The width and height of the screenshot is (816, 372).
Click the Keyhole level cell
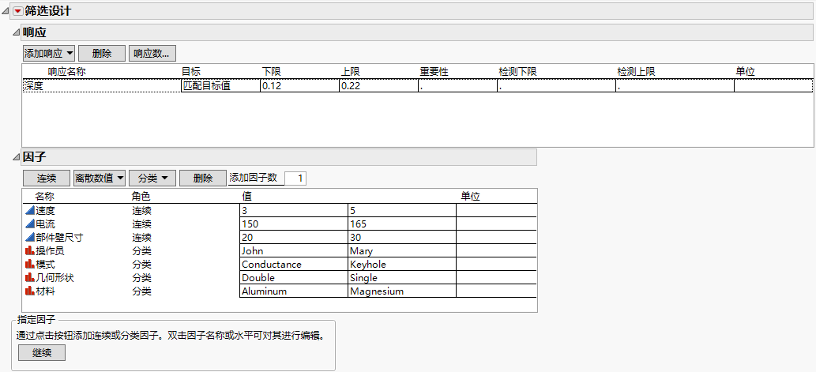tap(402, 265)
